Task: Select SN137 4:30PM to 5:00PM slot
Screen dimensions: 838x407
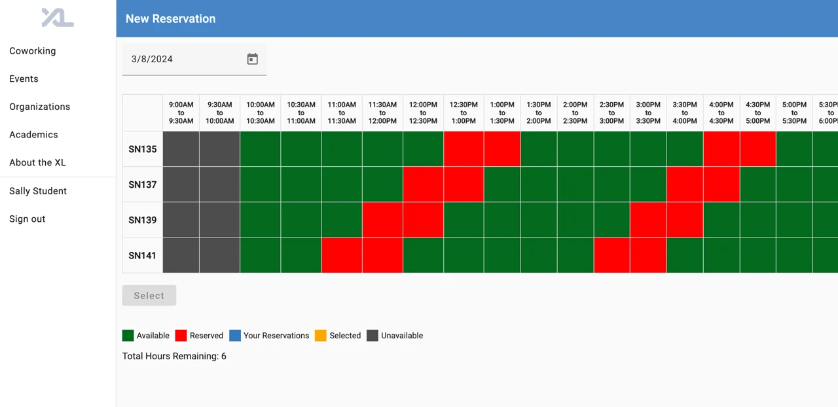Action: pos(758,185)
